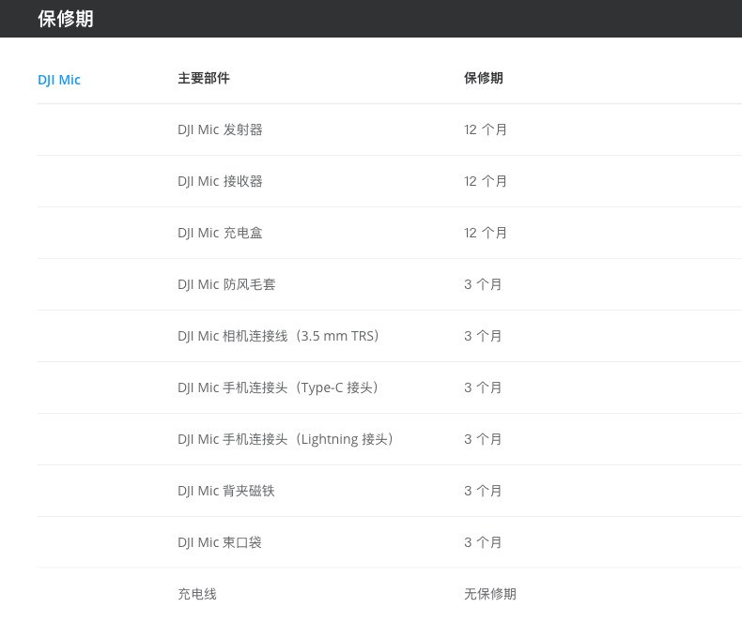Select the DJI Mic 充电盒 row label

220,233
